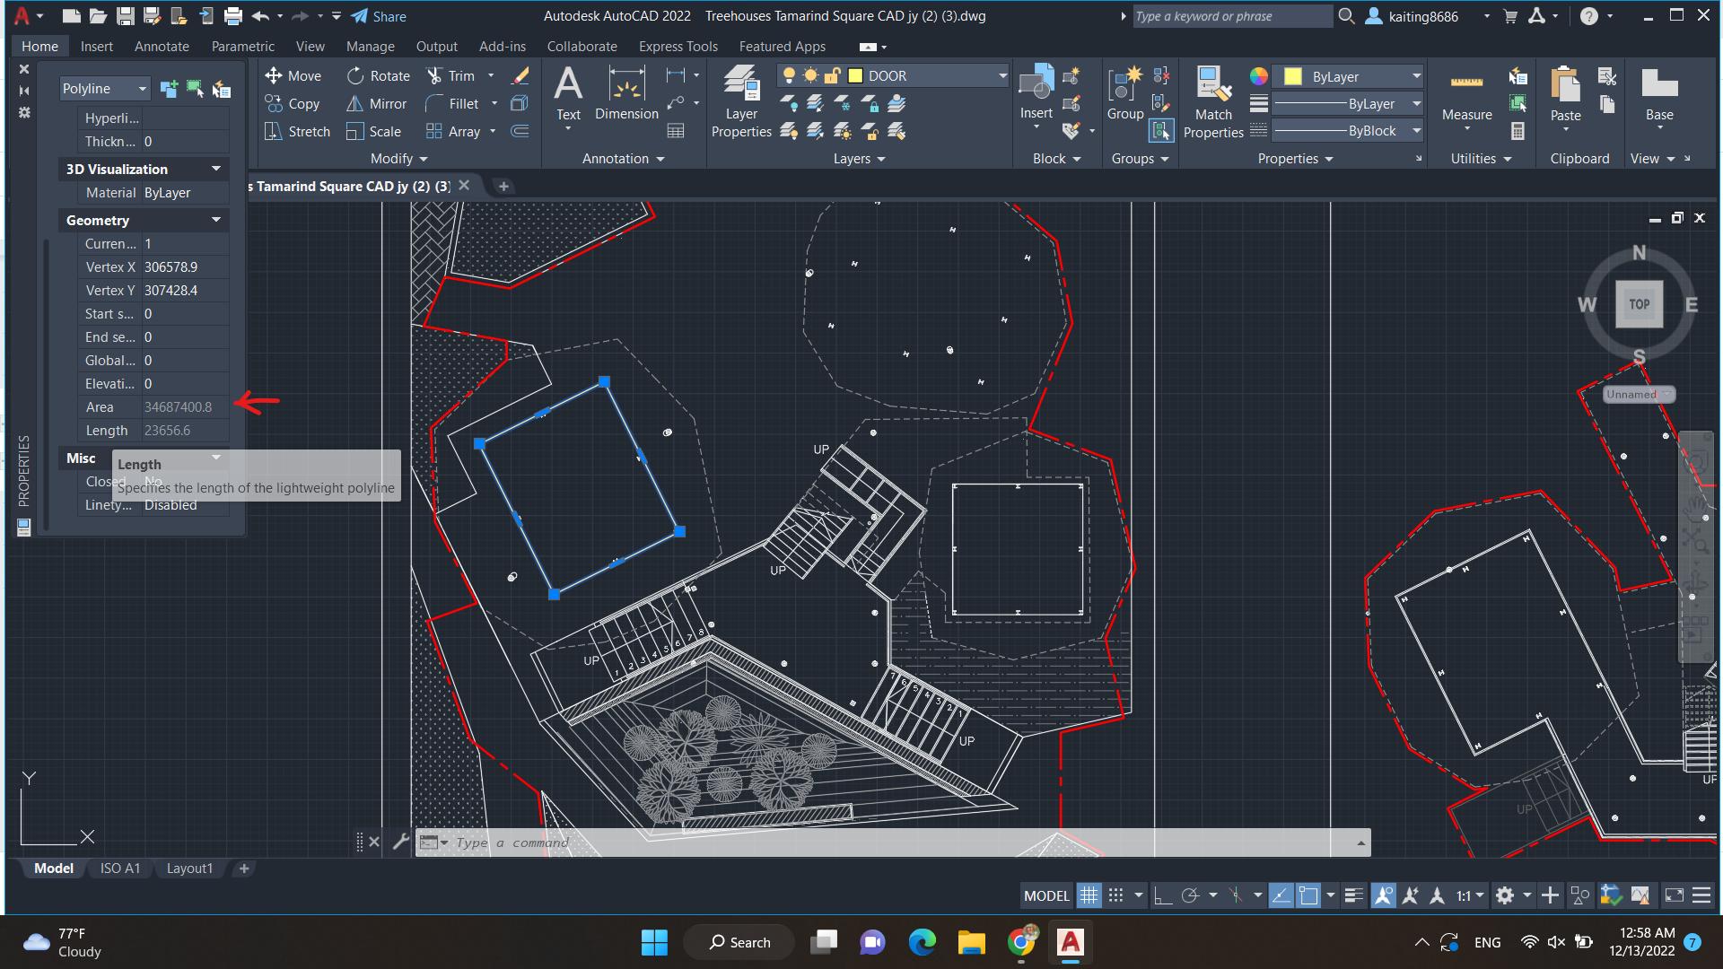Toggle ortho mode in status bar
The width and height of the screenshot is (1723, 969).
(x=1163, y=895)
